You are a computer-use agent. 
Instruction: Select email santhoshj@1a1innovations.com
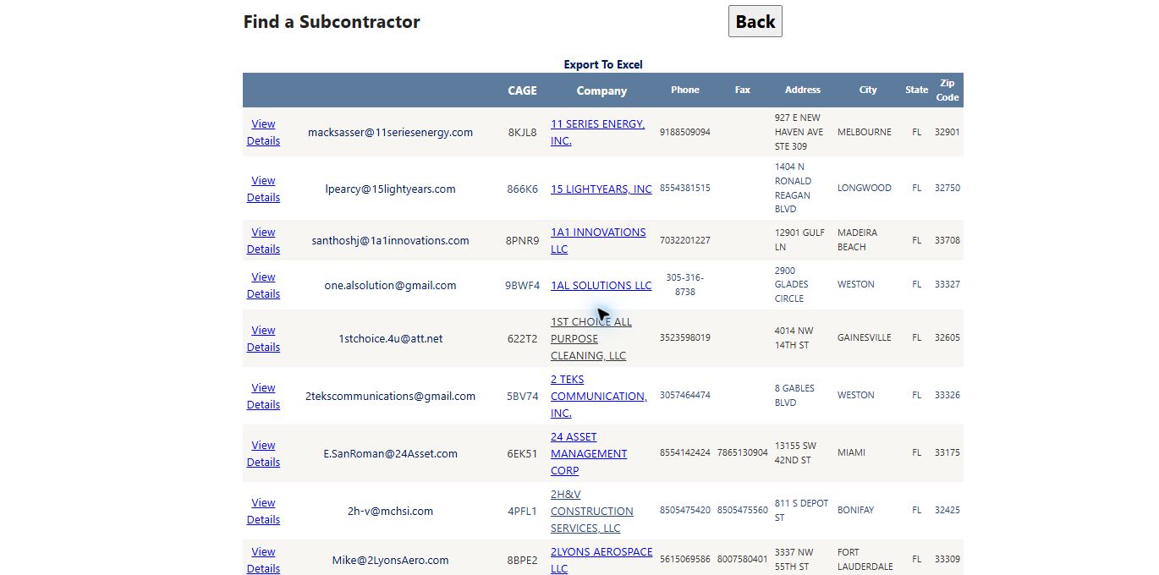click(390, 241)
